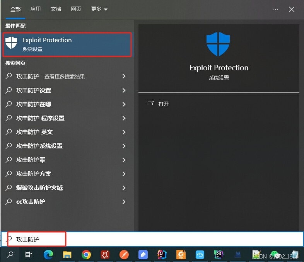The height and width of the screenshot is (262, 304).
Task: Click the open-window icon beside 打开
Action: [150, 103]
